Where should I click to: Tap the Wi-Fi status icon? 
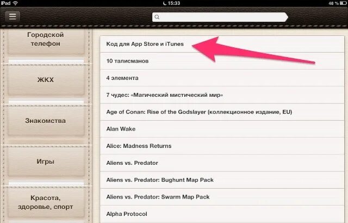coord(15,3)
